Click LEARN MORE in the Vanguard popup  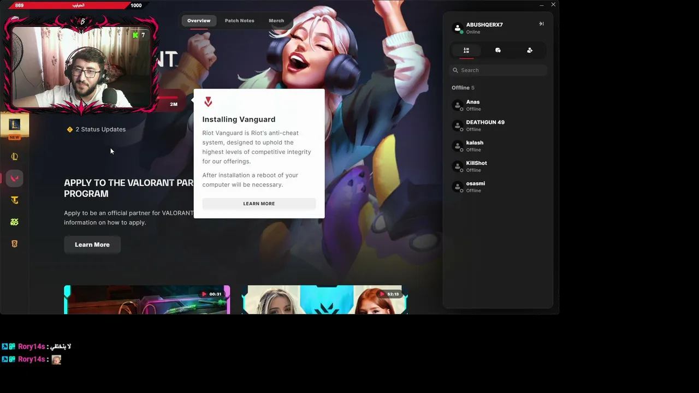(259, 204)
